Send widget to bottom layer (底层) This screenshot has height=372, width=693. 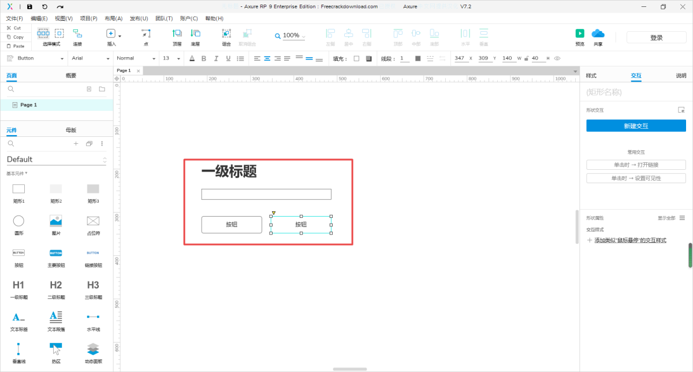coord(195,34)
